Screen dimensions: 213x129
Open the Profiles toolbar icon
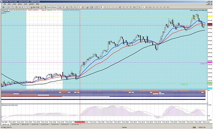point(7,7)
